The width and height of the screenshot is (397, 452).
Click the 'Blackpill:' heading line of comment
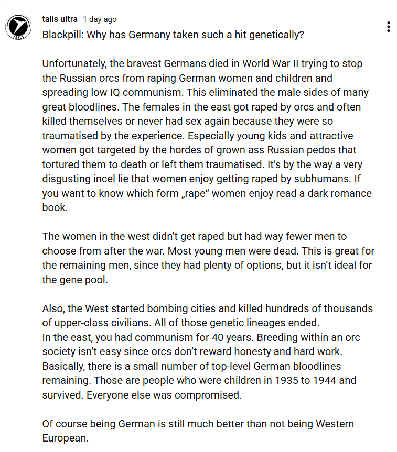tap(173, 35)
